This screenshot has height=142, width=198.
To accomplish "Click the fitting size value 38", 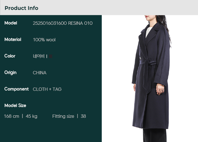I will point(83,116).
